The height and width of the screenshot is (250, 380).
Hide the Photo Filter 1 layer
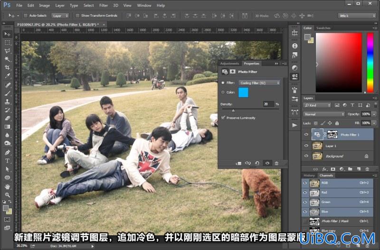click(306, 135)
